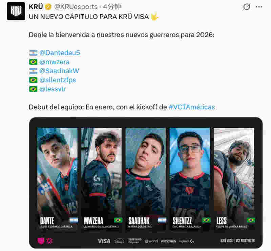
Task: Open Dante's player card in the image
Action: point(57,179)
